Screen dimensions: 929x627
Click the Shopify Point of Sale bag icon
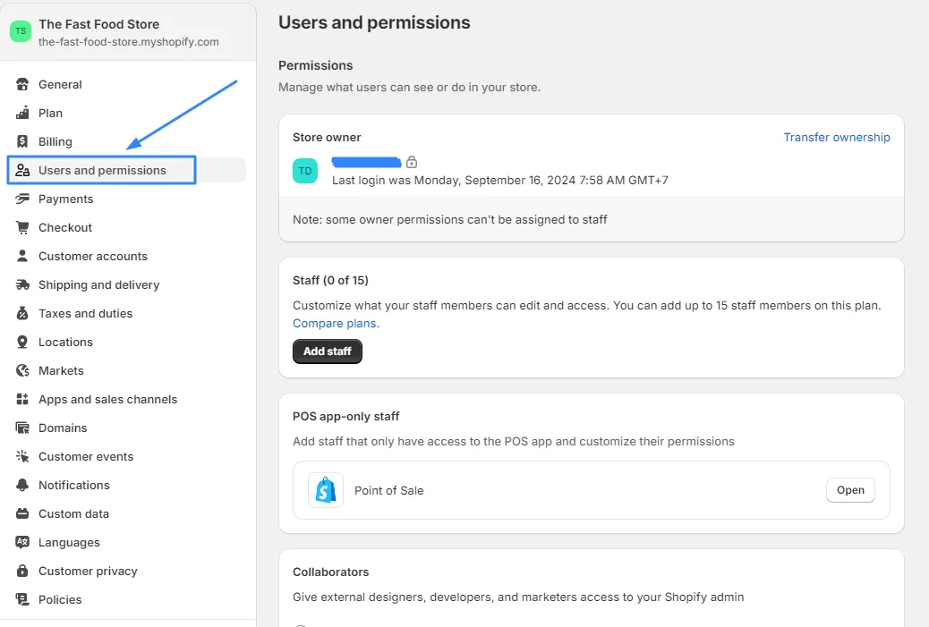click(326, 490)
